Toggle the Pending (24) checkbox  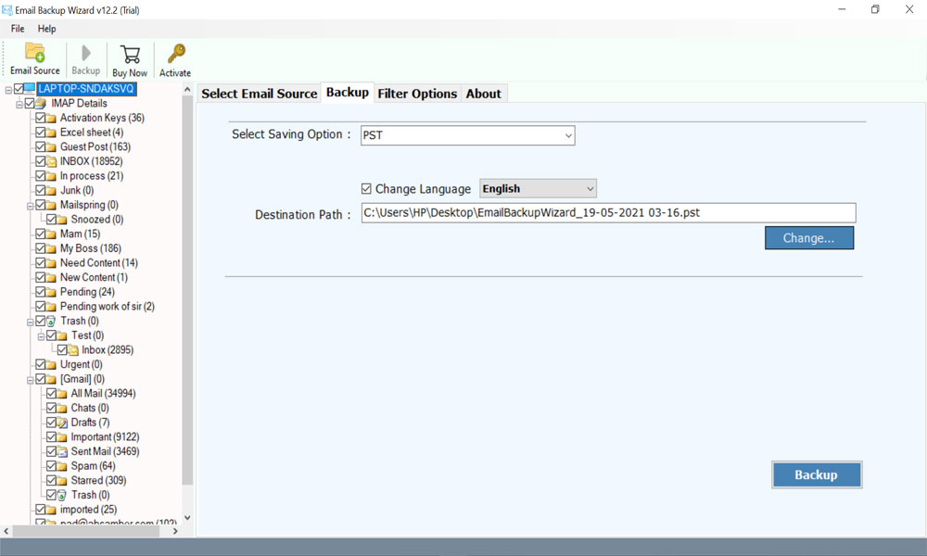[x=40, y=292]
